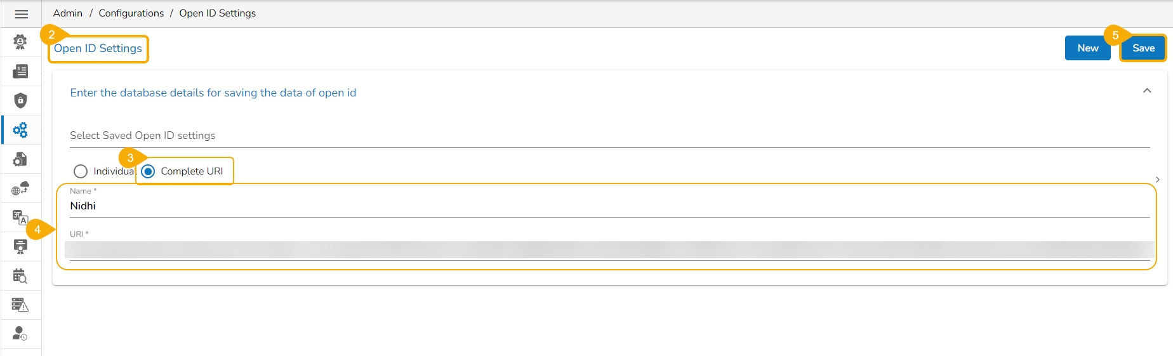Select the configurations gears sidebar icon

20,130
